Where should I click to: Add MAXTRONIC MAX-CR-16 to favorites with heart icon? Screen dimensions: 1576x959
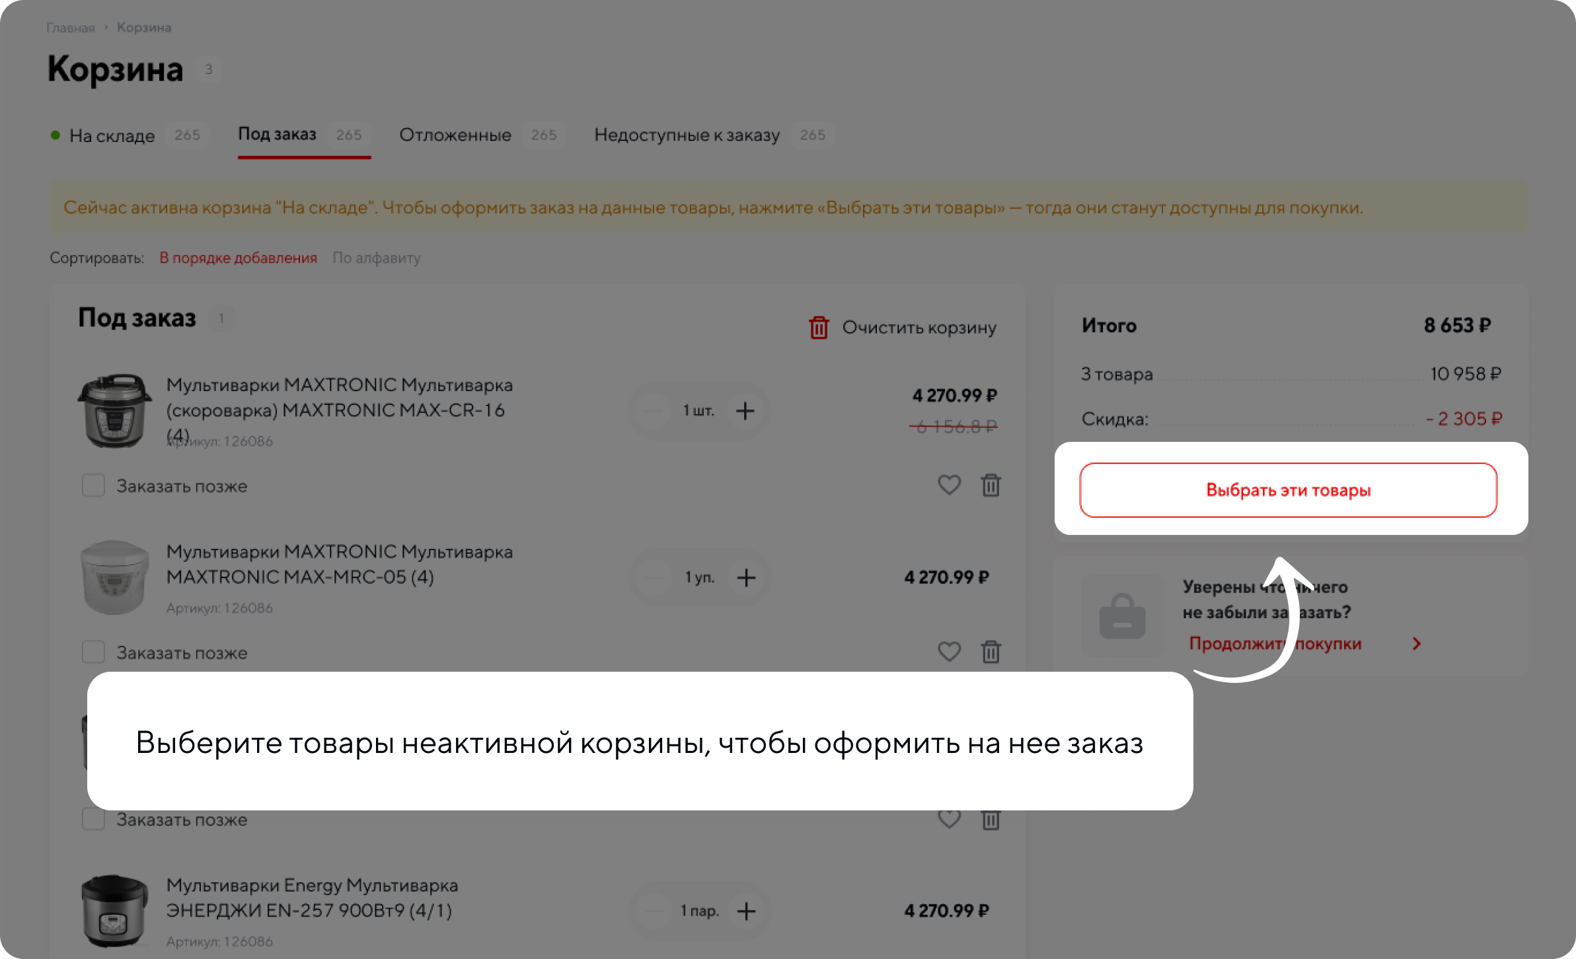point(949,485)
